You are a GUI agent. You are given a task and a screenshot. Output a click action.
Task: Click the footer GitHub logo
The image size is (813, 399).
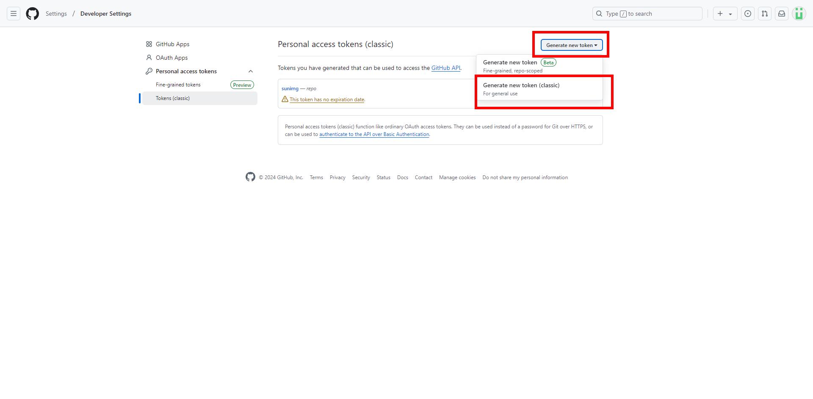[x=250, y=177]
